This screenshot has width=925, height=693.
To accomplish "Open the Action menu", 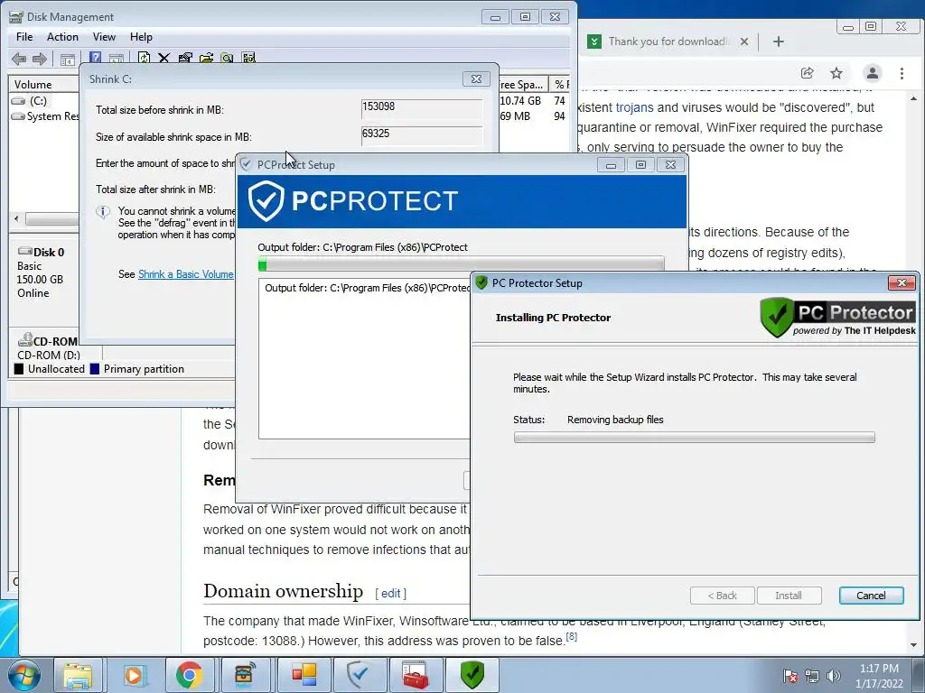I will (62, 36).
